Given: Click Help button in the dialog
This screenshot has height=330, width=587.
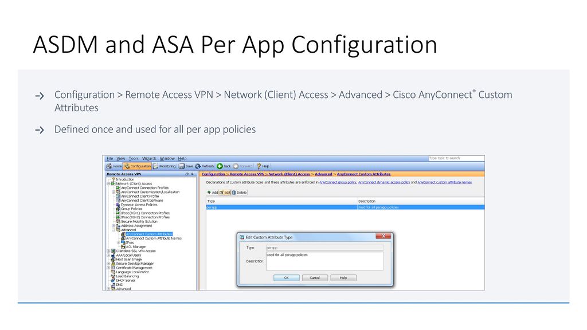Looking at the screenshot, I should (343, 278).
